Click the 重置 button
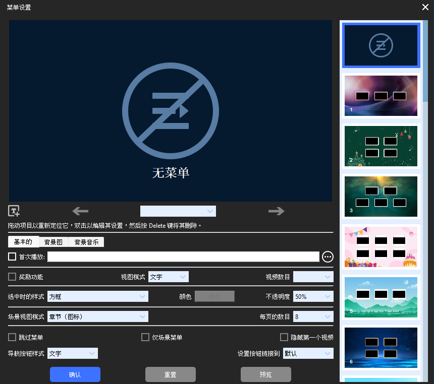The width and height of the screenshot is (434, 384). (x=171, y=374)
